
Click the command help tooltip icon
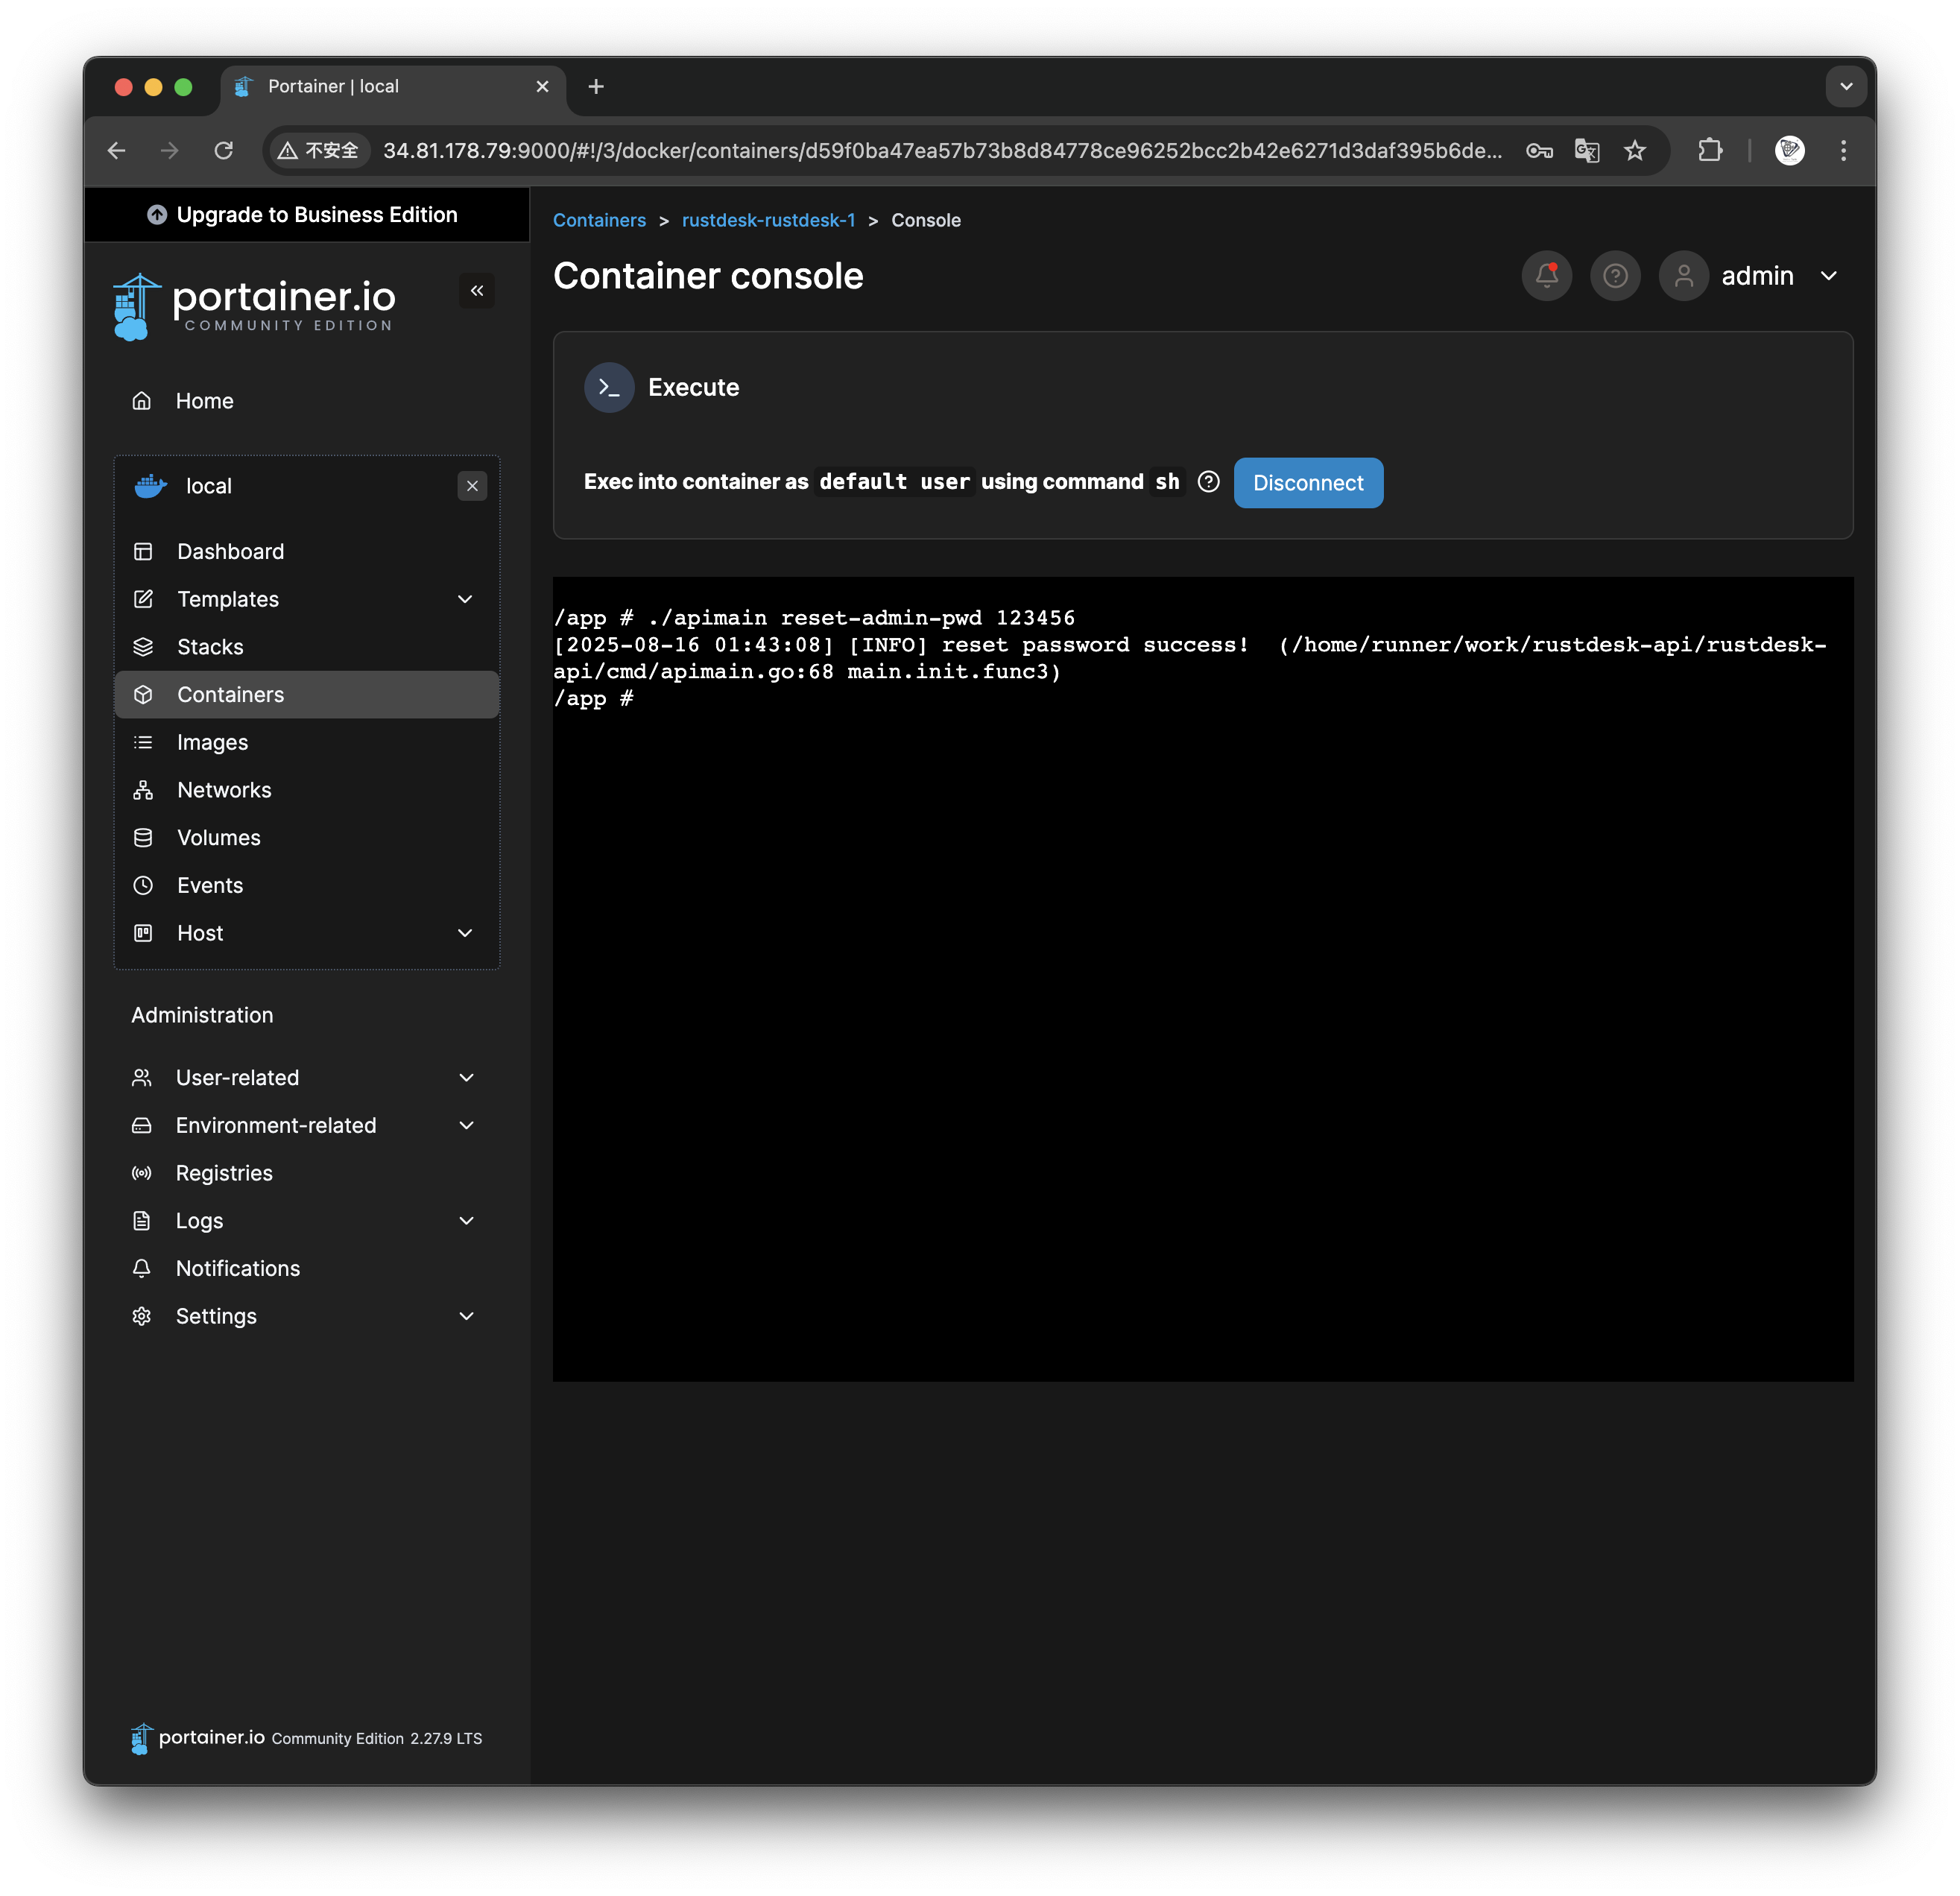[x=1208, y=482]
